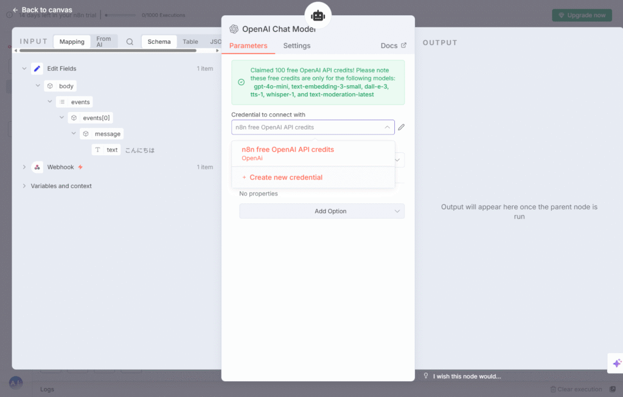Open the Docs link
The height and width of the screenshot is (397, 623).
click(393, 46)
